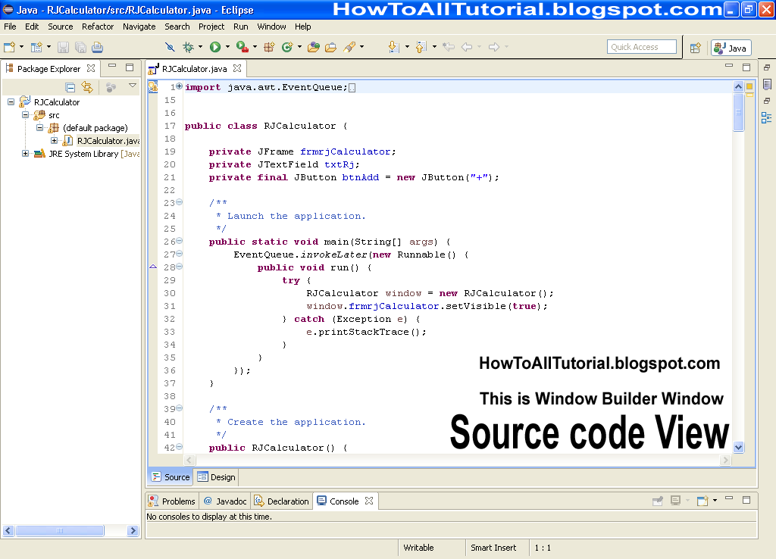
Task: Click the External Tools run icon
Action: (x=242, y=47)
